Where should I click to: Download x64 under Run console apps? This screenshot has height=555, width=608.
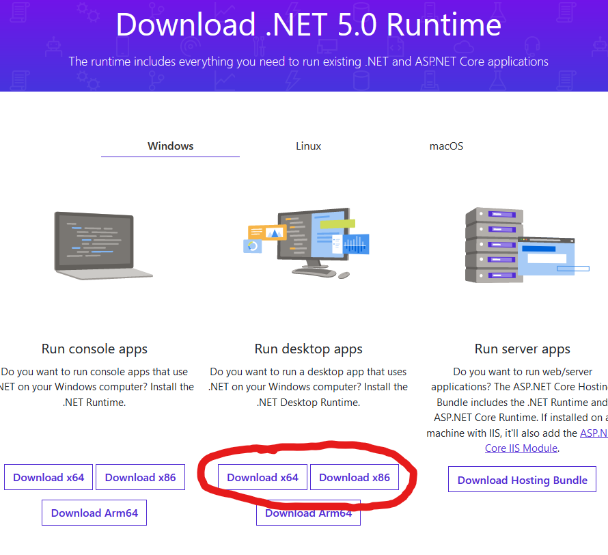(x=49, y=477)
